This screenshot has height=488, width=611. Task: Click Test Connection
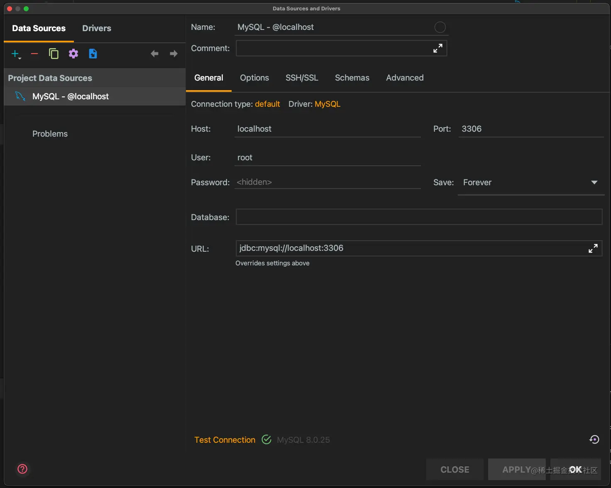[x=225, y=440]
